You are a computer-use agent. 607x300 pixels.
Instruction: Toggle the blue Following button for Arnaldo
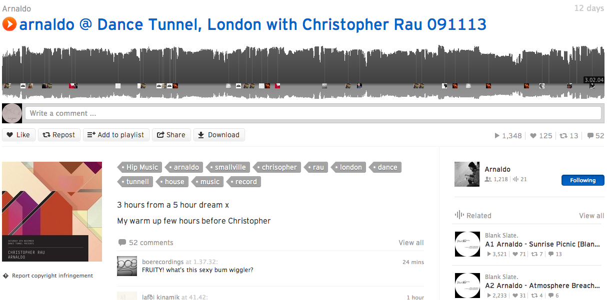pyautogui.click(x=582, y=180)
